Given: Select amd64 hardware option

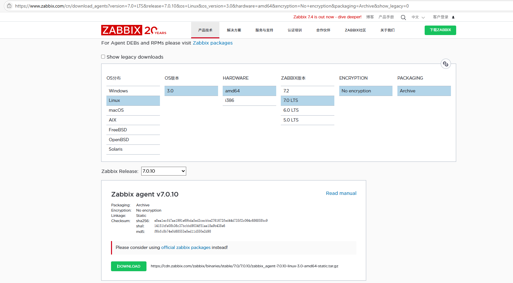Looking at the screenshot, I should click(249, 91).
